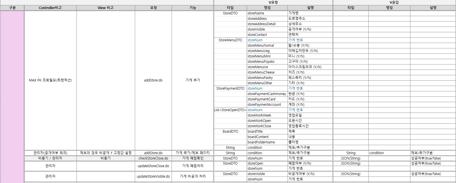456x183 pixels.
Task: Click the 'StoreMenuDTO' type cell
Action: 230,40
